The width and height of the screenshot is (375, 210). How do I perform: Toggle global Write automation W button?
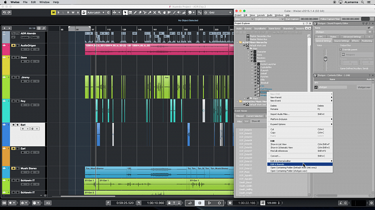[x=73, y=12]
